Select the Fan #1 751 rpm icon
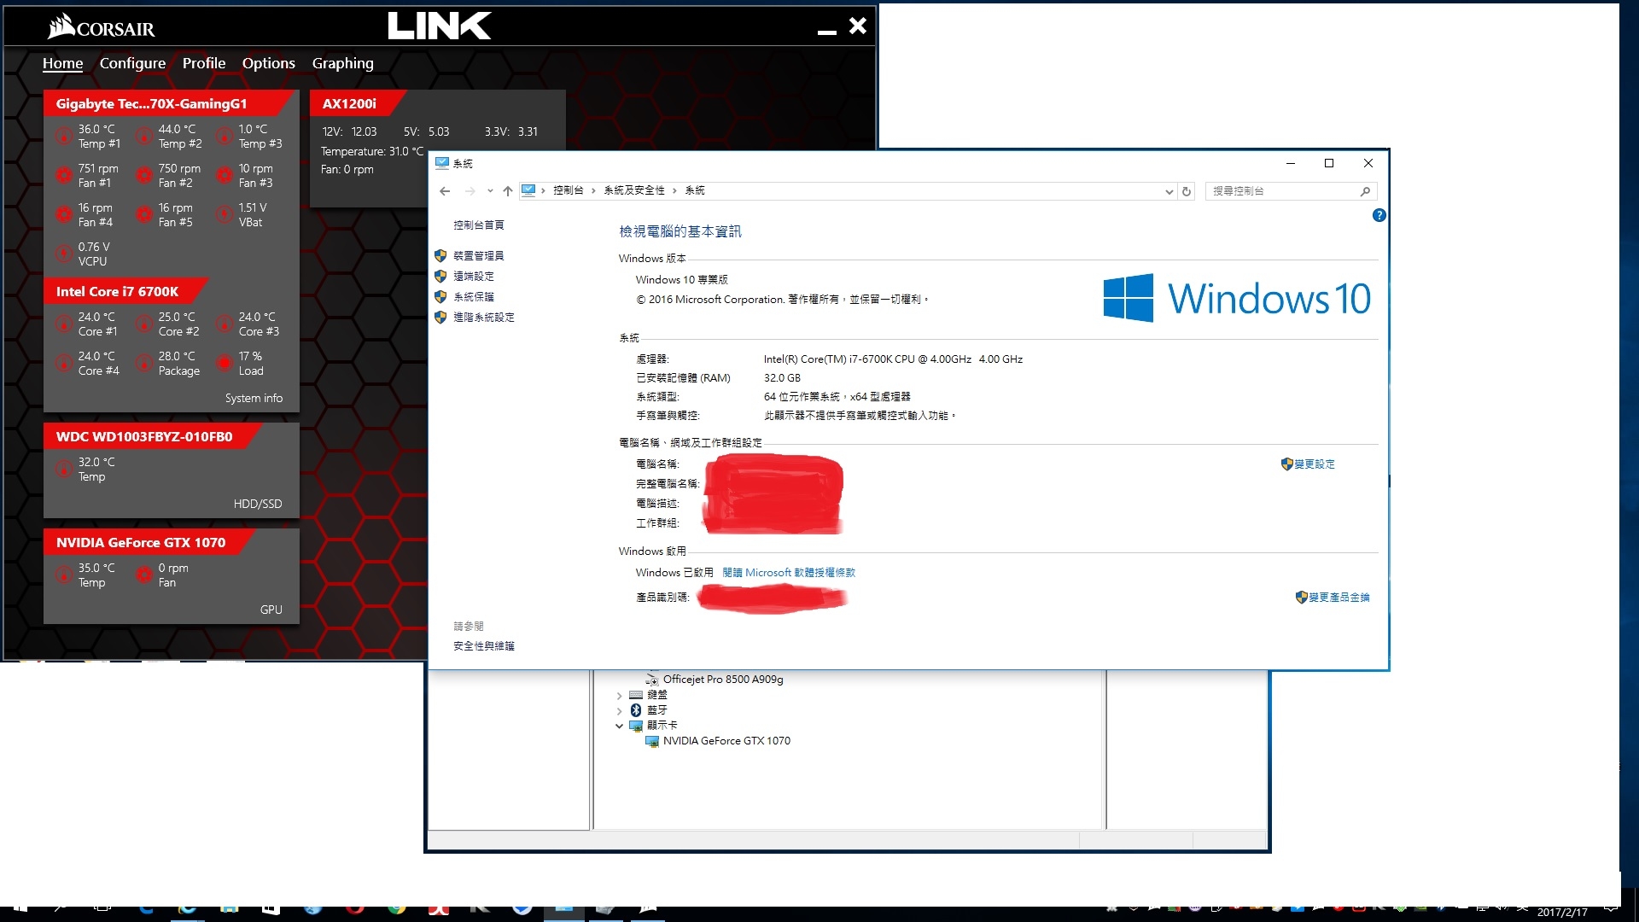Image resolution: width=1639 pixels, height=922 pixels. point(64,175)
